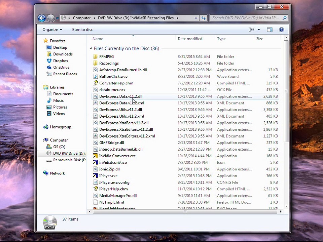Go back with the Back arrow button
The height and width of the screenshot is (242, 323).
coord(42,18)
